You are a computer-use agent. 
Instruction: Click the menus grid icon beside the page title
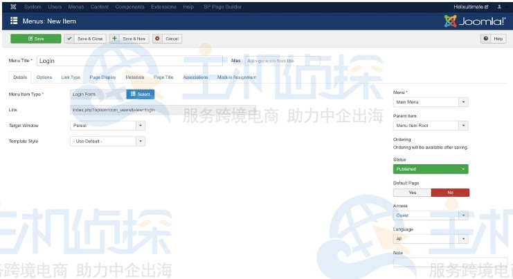14,21
